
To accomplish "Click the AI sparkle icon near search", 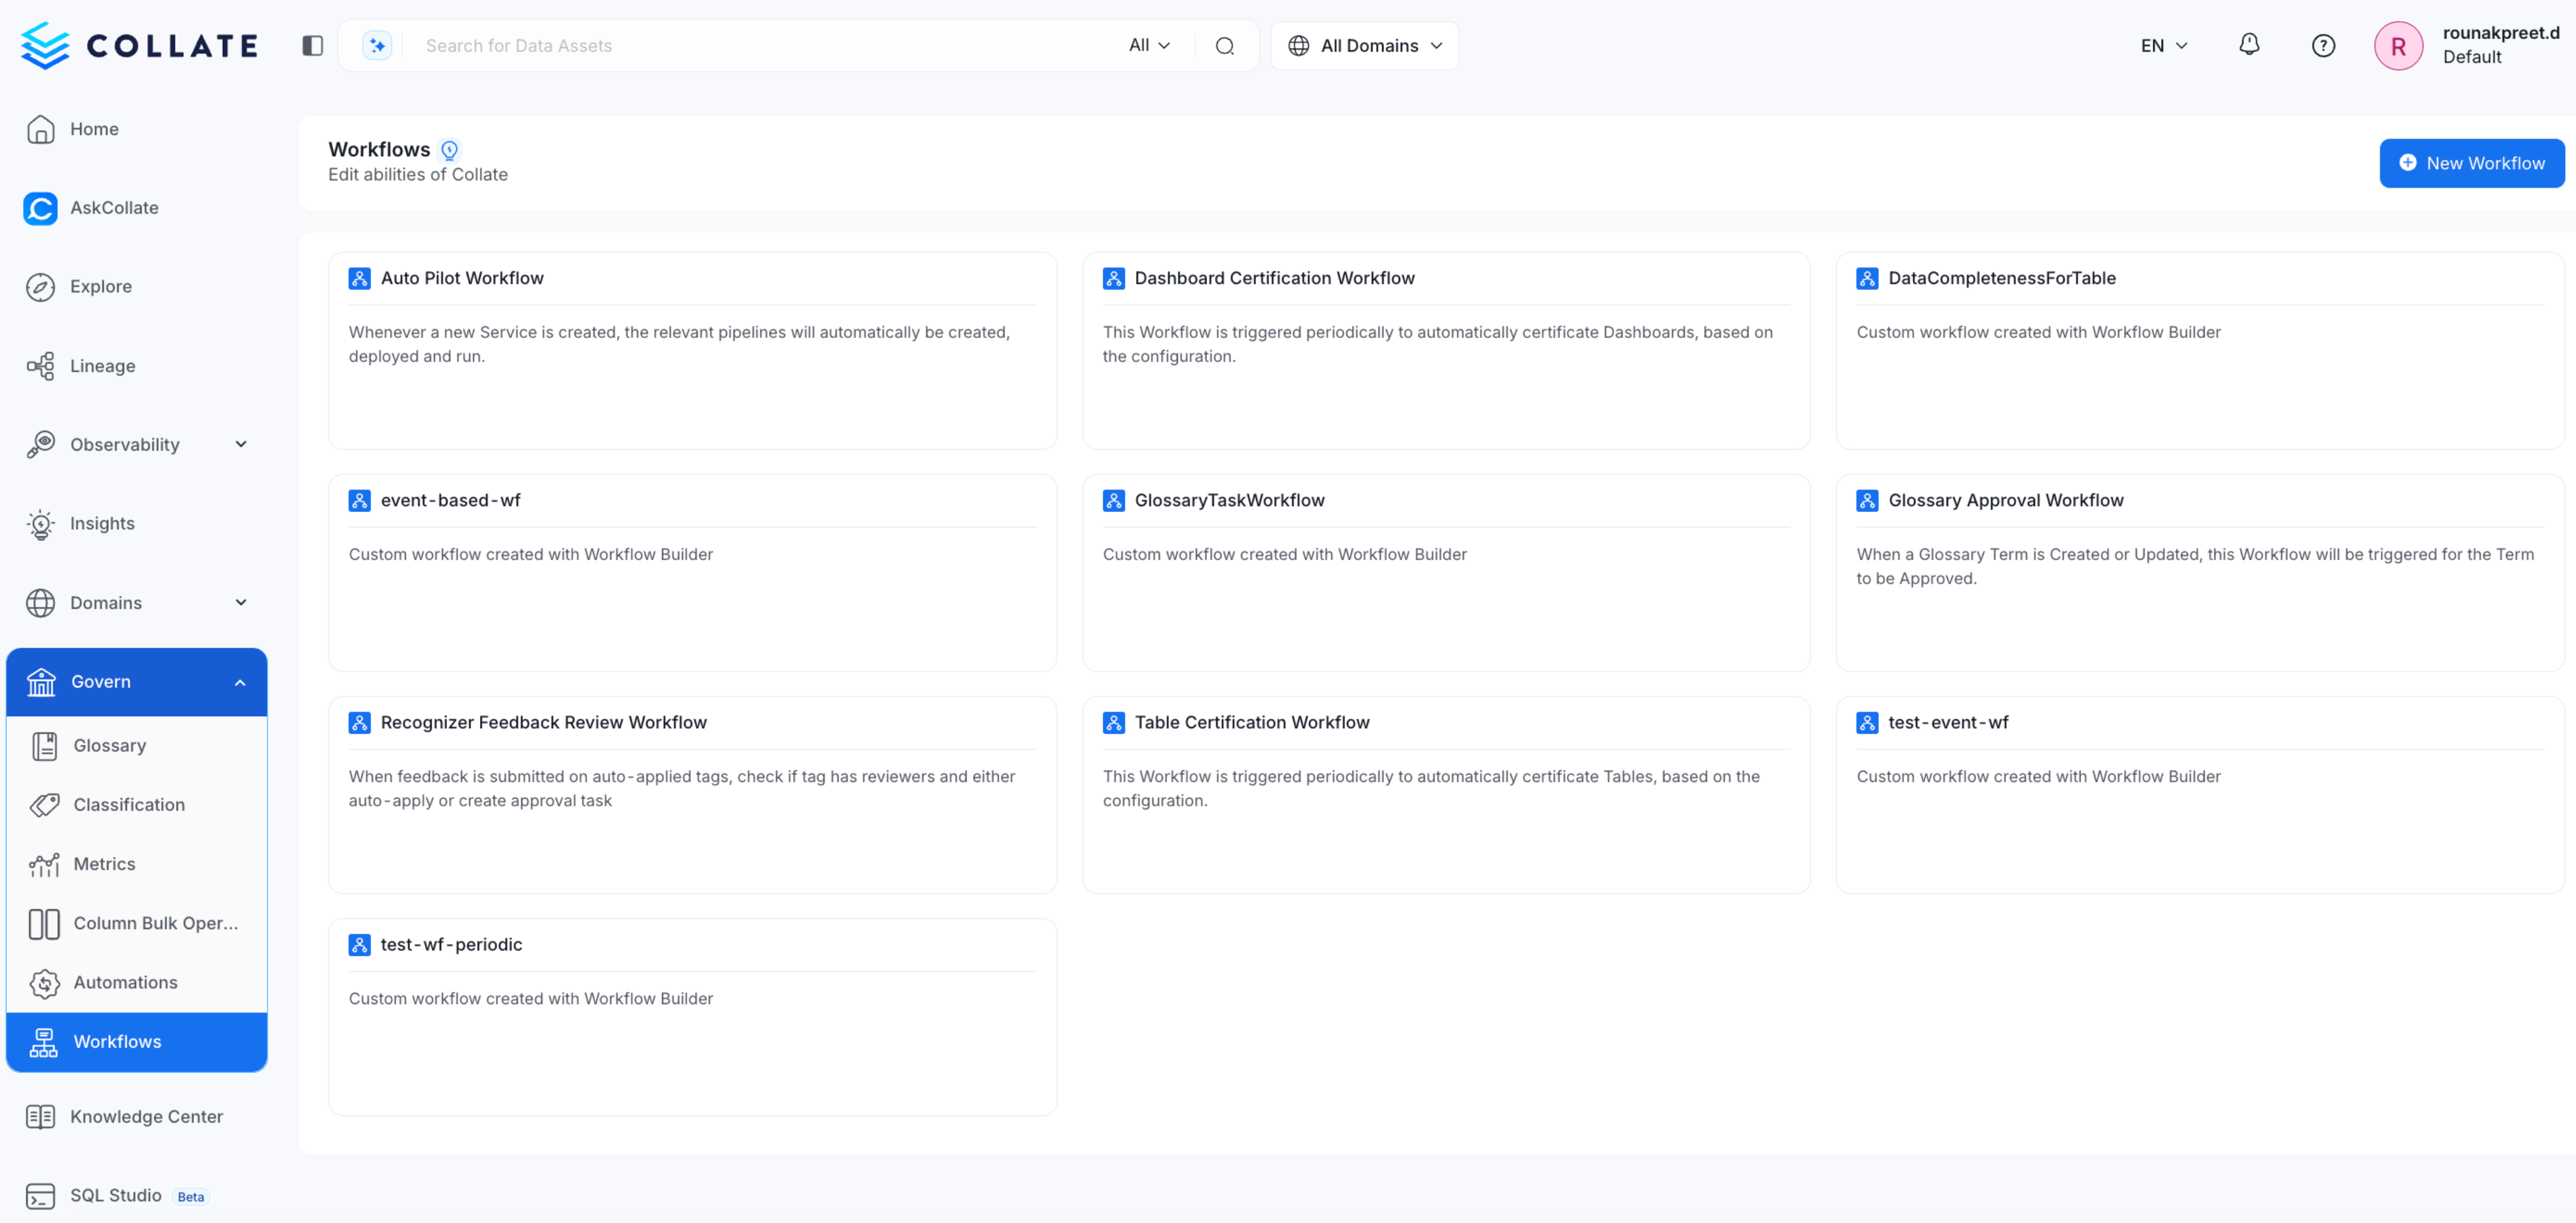I will click(x=376, y=45).
